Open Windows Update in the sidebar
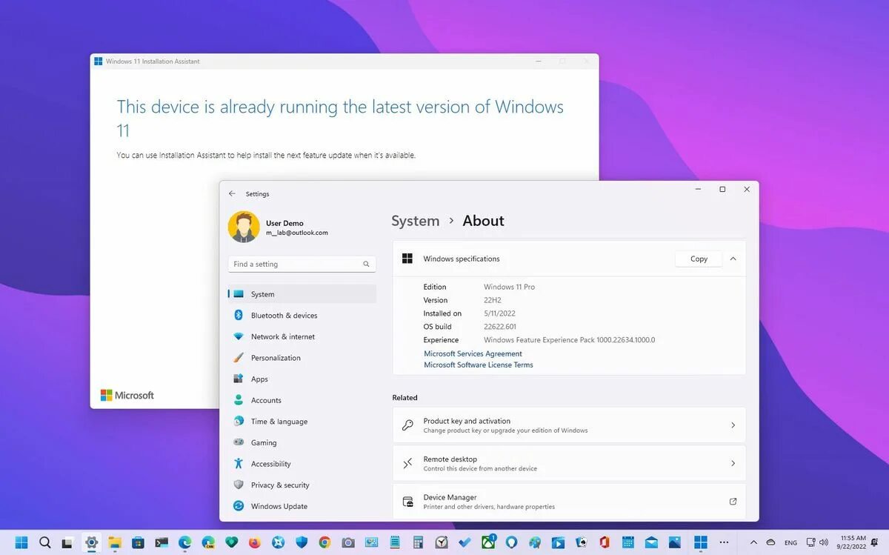This screenshot has width=889, height=555. point(302,506)
